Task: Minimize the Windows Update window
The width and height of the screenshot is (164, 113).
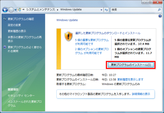Action: pyautogui.click(x=145, y=2)
